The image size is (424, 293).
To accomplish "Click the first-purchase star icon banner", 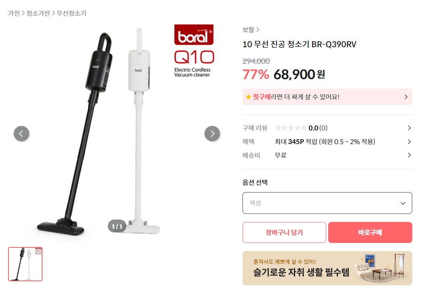I will coord(248,97).
